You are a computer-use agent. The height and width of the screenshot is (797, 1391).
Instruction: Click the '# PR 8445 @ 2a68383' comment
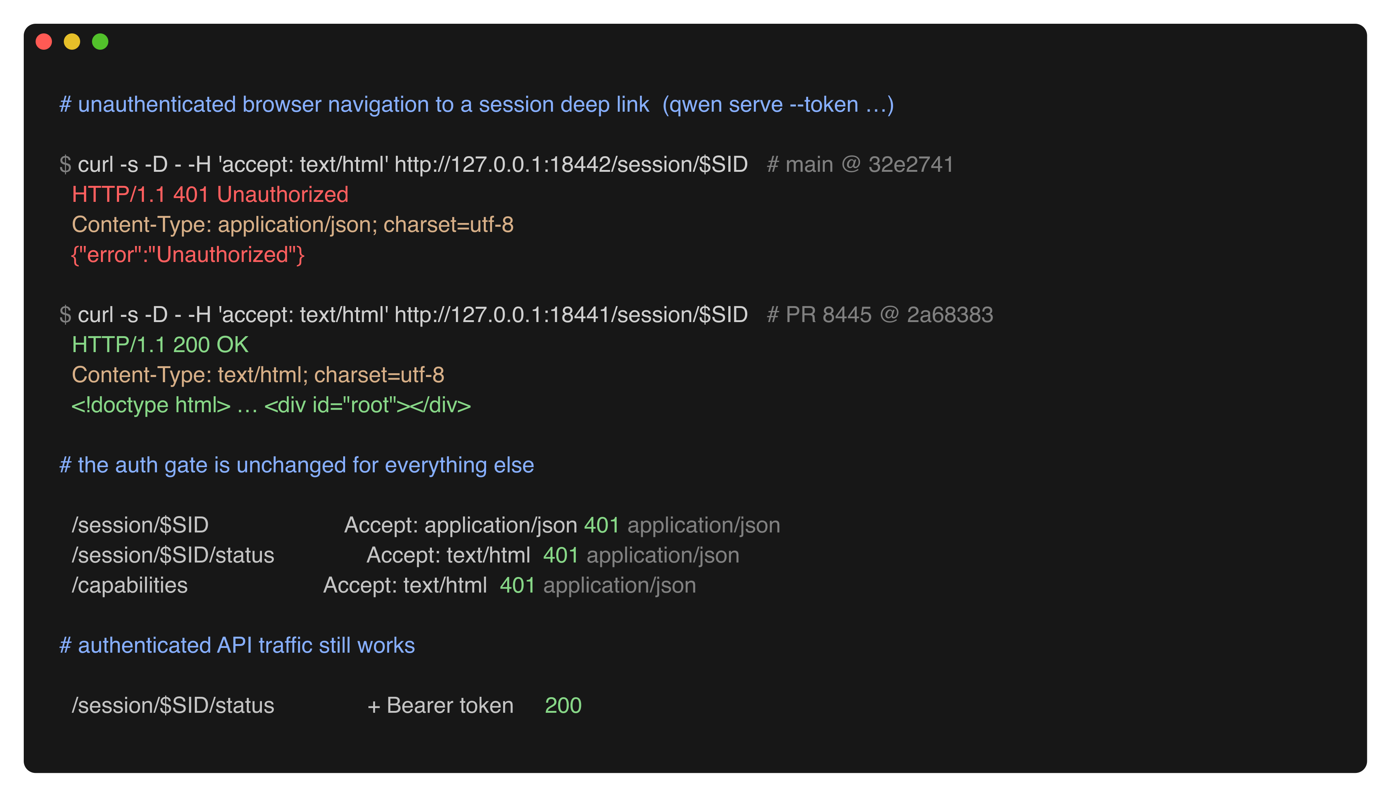click(x=880, y=315)
